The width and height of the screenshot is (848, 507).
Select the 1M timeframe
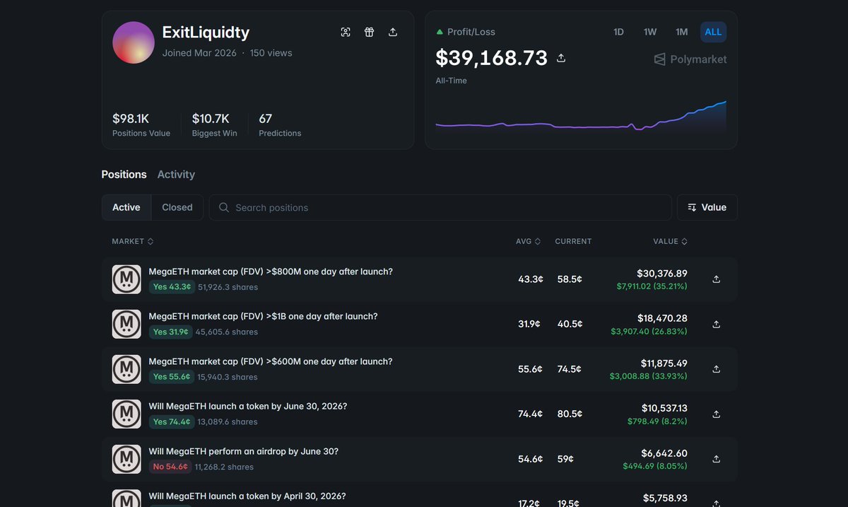coord(681,32)
